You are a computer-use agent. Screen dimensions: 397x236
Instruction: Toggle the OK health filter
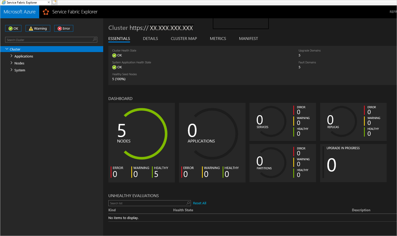13,28
